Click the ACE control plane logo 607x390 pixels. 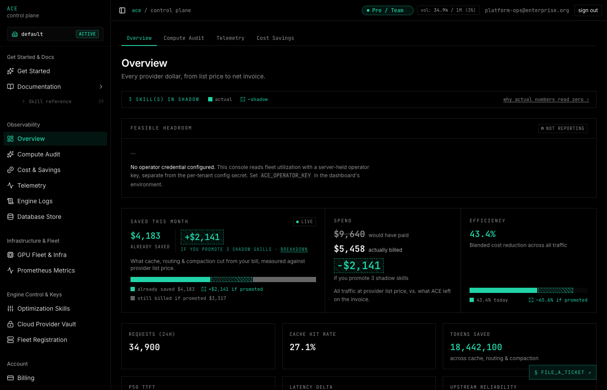point(23,12)
